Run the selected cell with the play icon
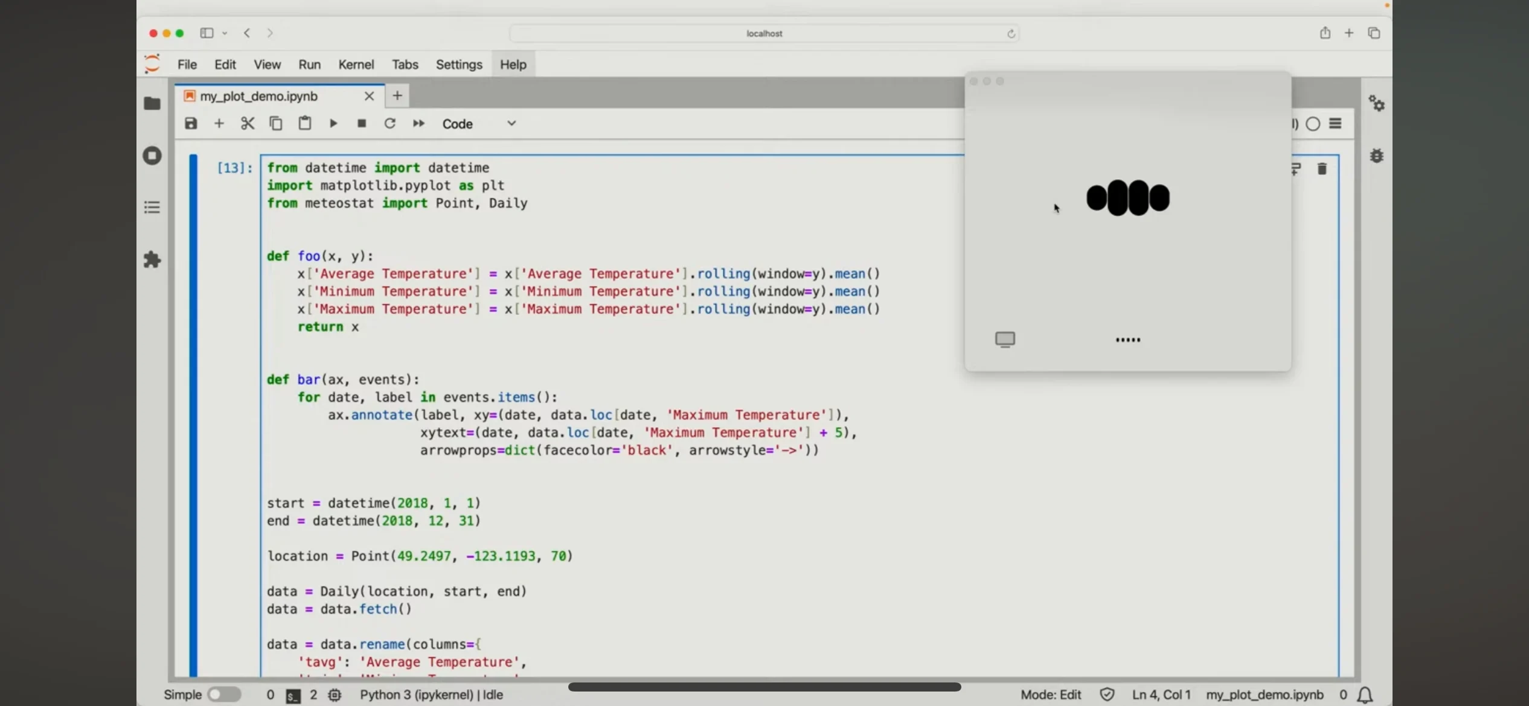 tap(333, 124)
